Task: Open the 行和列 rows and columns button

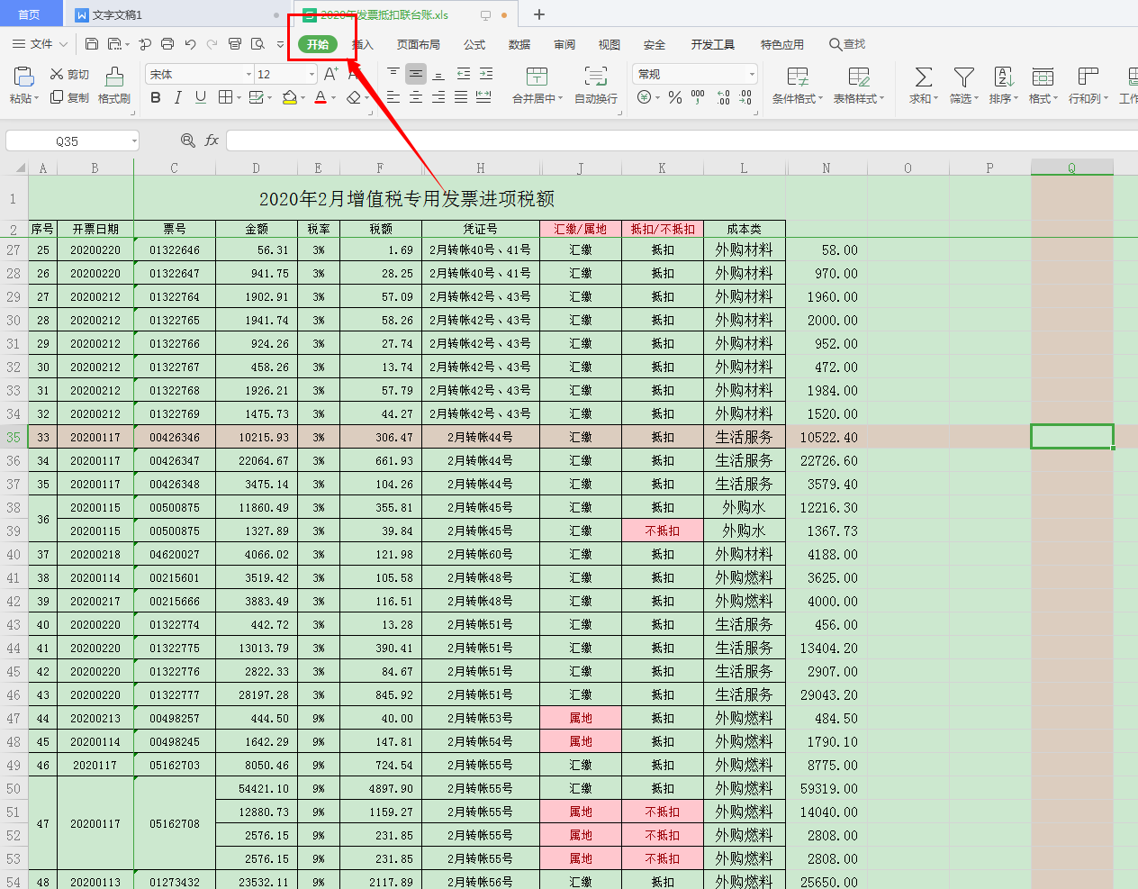Action: coord(1088,86)
